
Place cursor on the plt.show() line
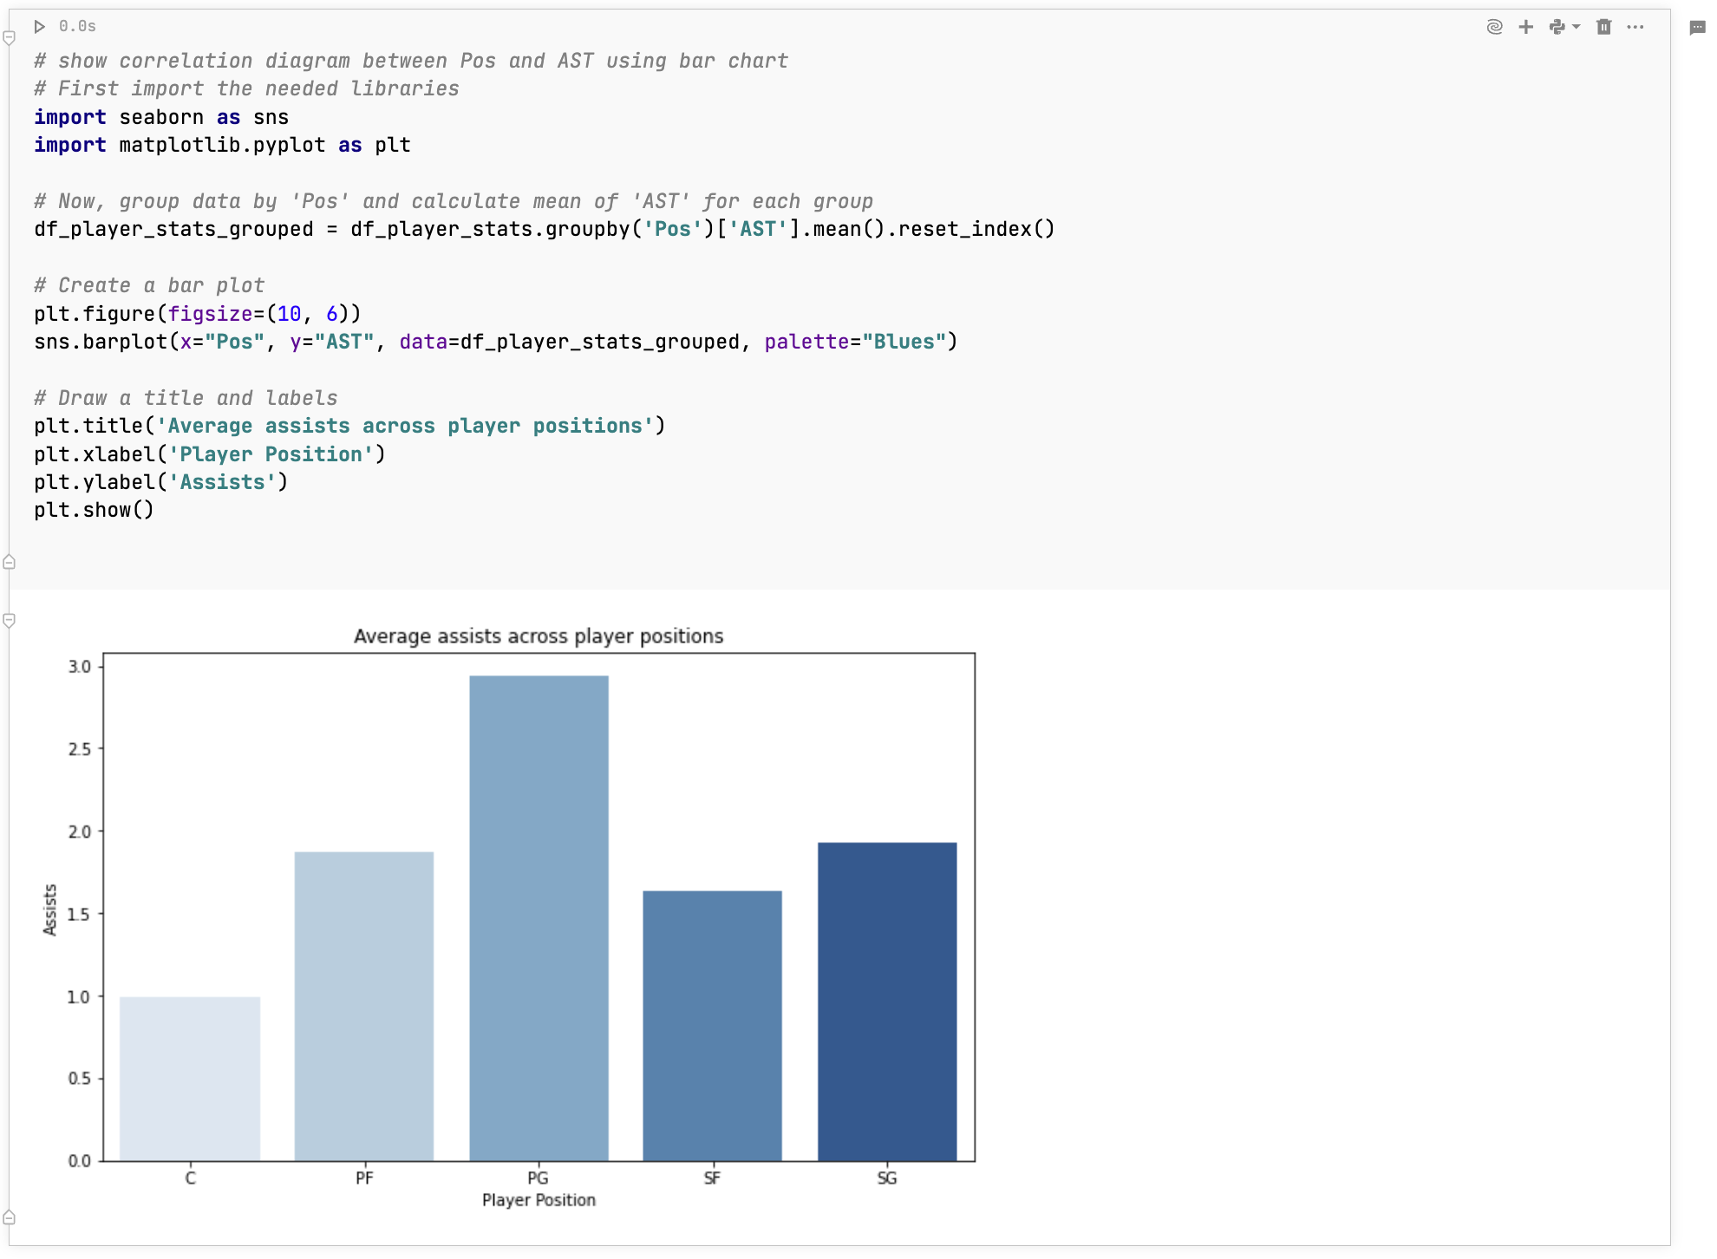[x=94, y=510]
